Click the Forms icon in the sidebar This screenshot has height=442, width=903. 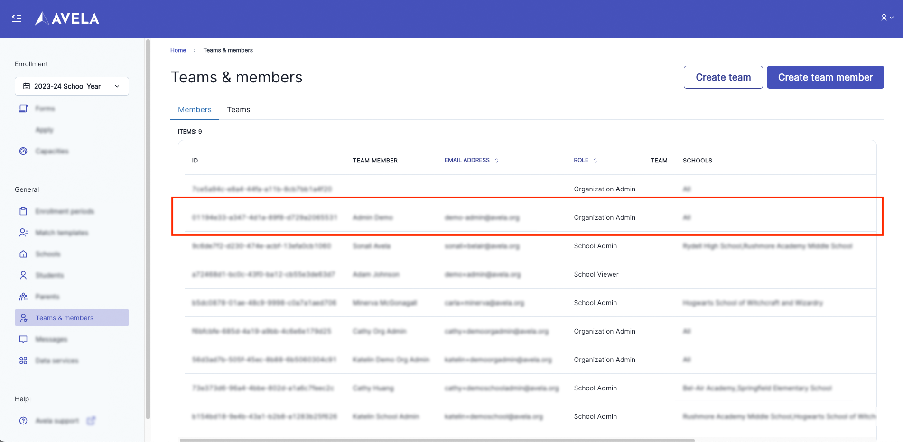23,108
